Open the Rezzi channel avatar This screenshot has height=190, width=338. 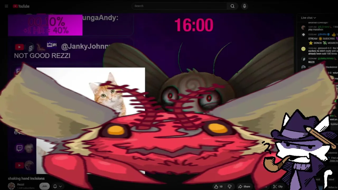[x=11, y=186]
